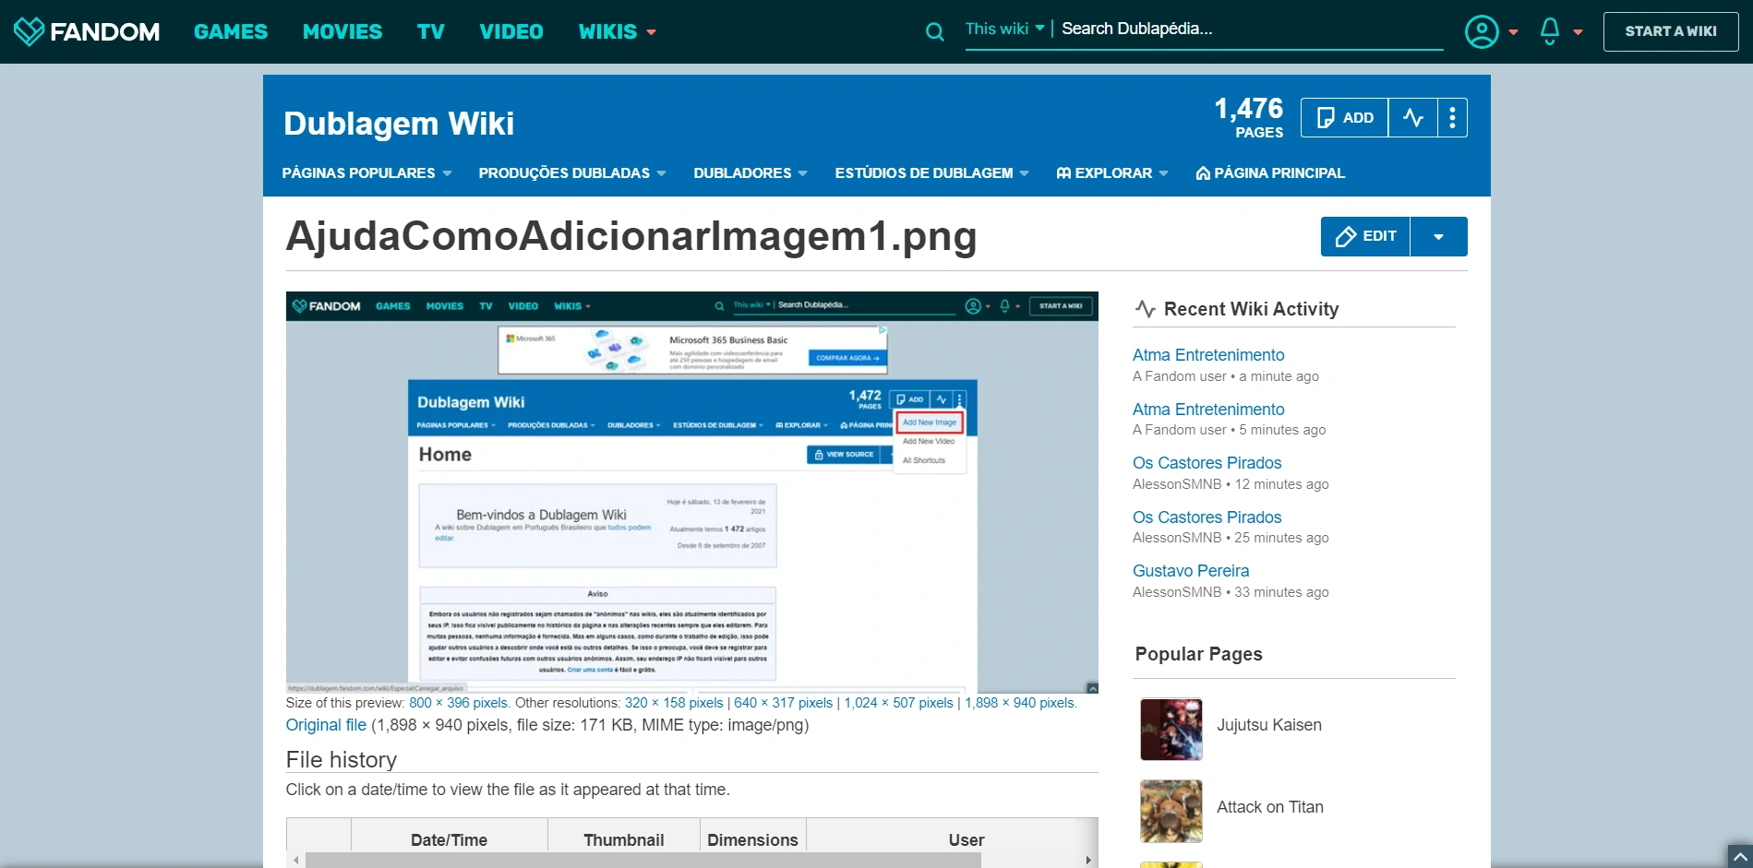The height and width of the screenshot is (868, 1753).
Task: Click the back-to-top arrow icon
Action: pyautogui.click(x=1740, y=856)
